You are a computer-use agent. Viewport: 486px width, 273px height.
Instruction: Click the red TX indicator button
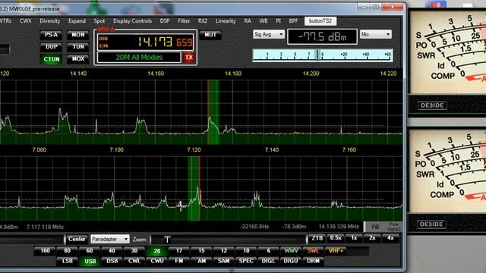189,58
